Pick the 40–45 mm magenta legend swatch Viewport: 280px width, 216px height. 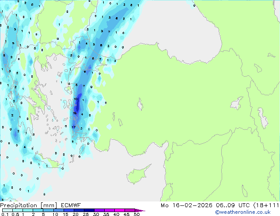click(120, 210)
